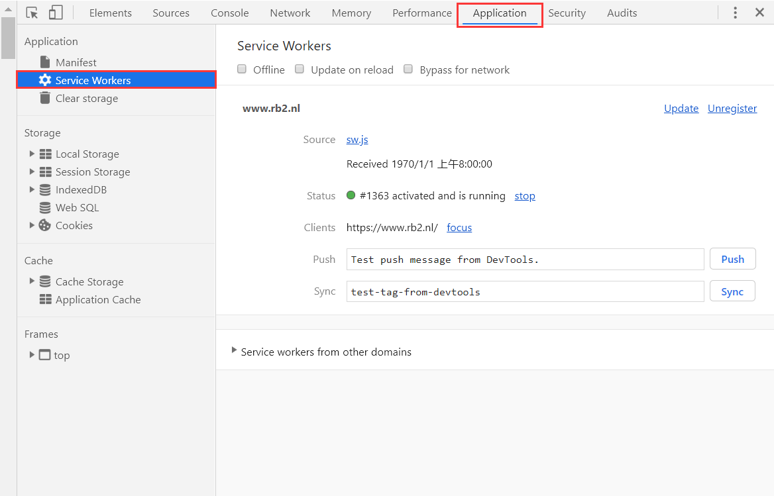This screenshot has height=496, width=774.
Task: Select the Clear storage label in the sidebar
Action: (x=87, y=99)
